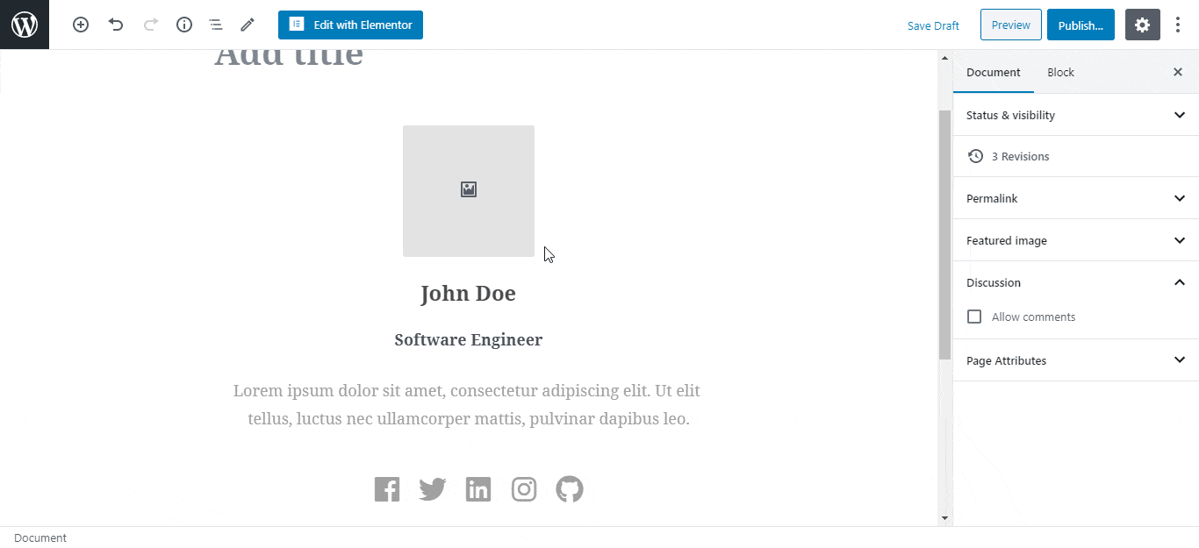
Task: Collapse the Discussion panel
Action: (x=1076, y=282)
